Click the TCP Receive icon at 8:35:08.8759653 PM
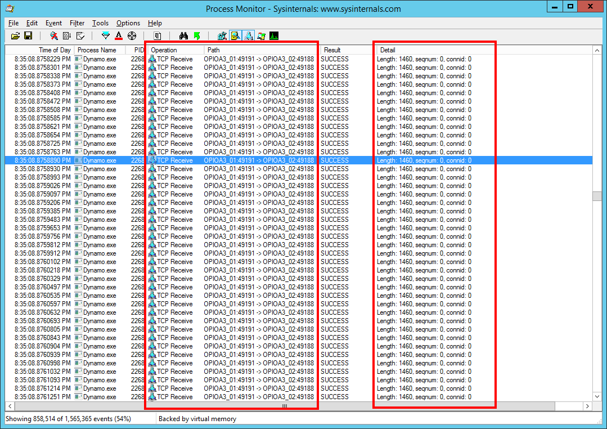 (152, 228)
